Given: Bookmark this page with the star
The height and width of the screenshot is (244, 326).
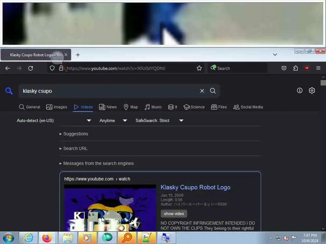Looking at the screenshot, I should click(199, 68).
